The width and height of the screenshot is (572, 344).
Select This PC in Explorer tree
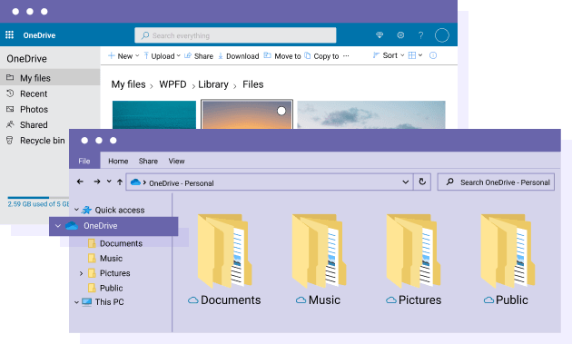110,301
